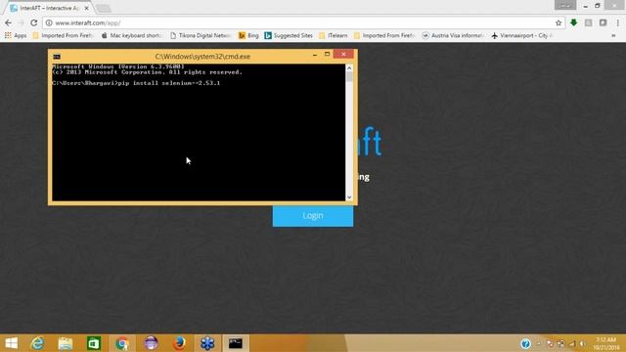This screenshot has height=352, width=626.
Task: Close the cmd.exe window
Action: click(343, 54)
